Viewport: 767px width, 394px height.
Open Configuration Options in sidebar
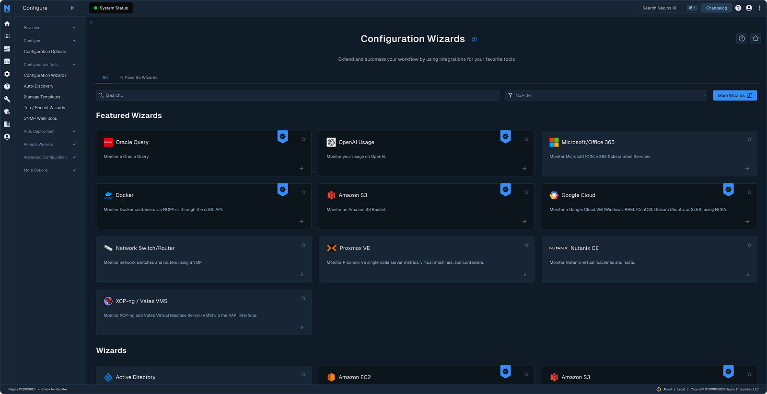45,52
